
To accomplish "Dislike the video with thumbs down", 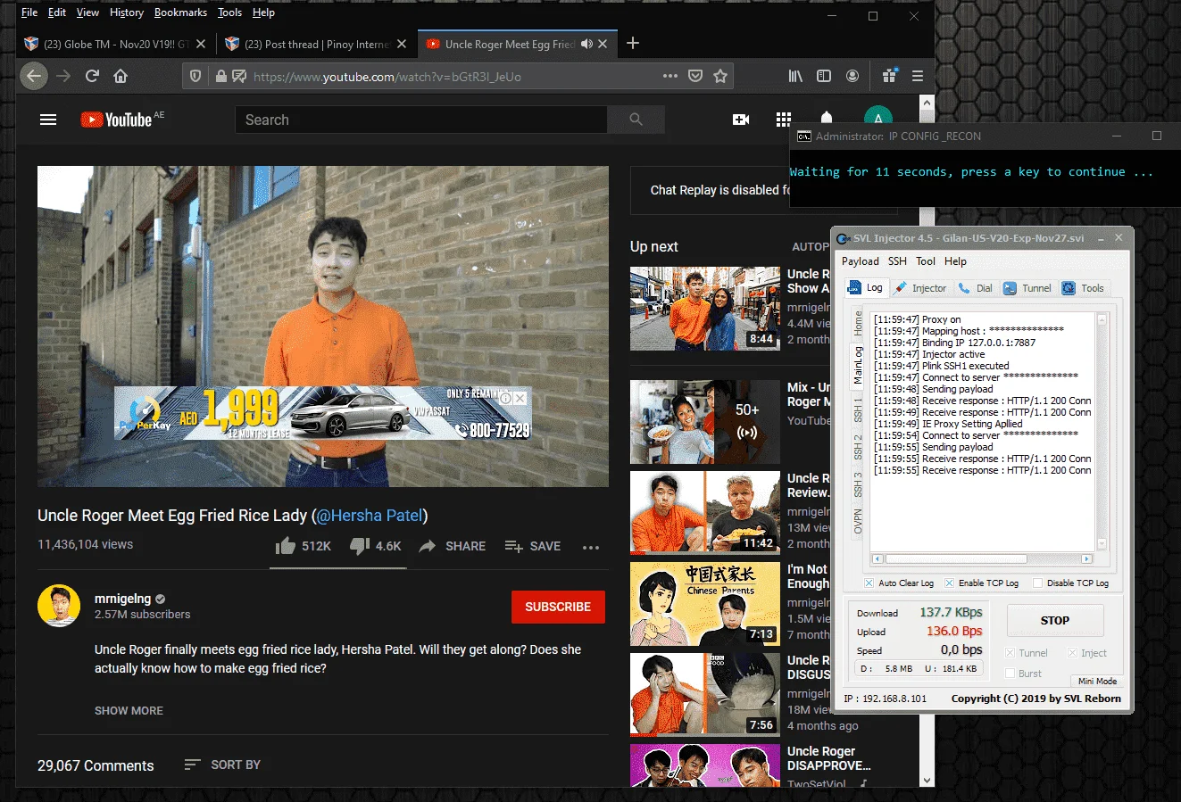I will [360, 546].
